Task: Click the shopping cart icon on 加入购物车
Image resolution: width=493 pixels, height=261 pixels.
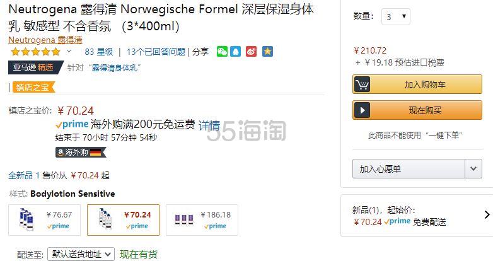Action: tap(362, 84)
